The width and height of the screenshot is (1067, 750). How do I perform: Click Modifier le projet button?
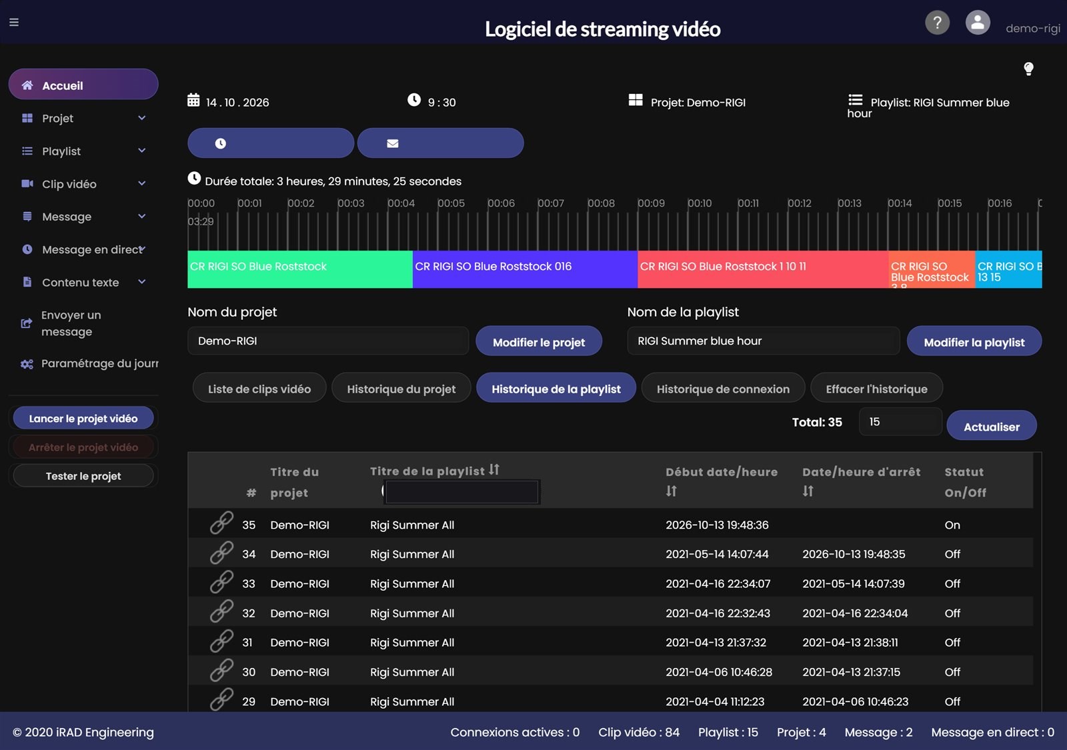click(x=539, y=342)
